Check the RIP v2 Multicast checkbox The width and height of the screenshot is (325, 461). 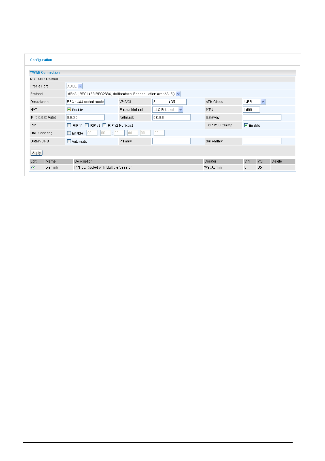click(105, 125)
